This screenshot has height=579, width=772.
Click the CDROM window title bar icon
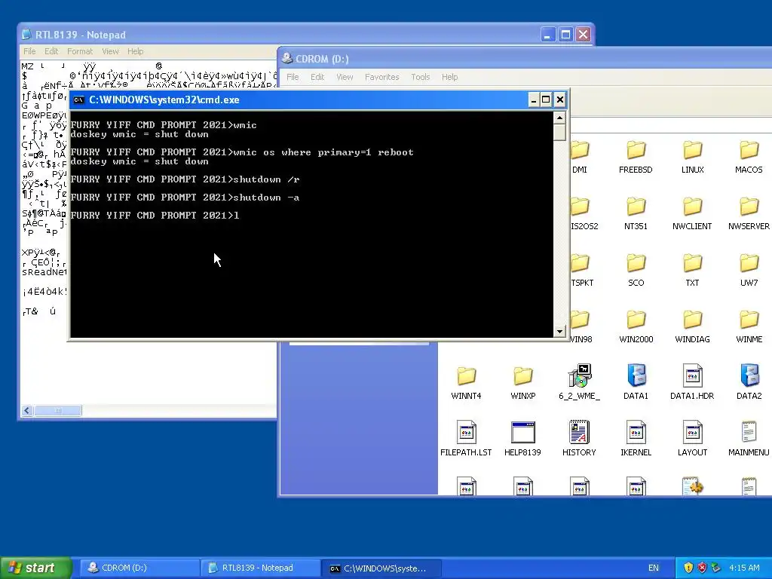point(286,59)
